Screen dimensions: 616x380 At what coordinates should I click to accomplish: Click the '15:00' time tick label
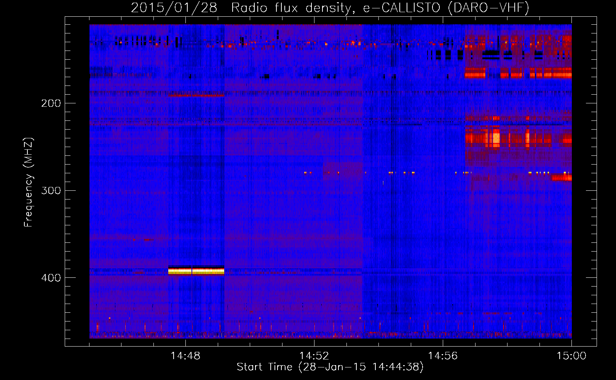571,356
